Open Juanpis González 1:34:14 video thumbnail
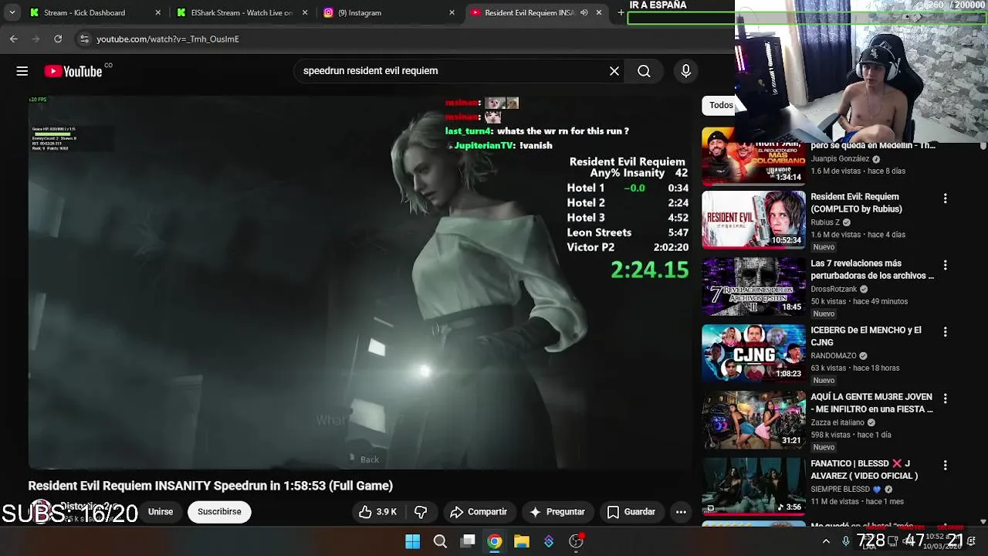988x556 pixels. [753, 156]
